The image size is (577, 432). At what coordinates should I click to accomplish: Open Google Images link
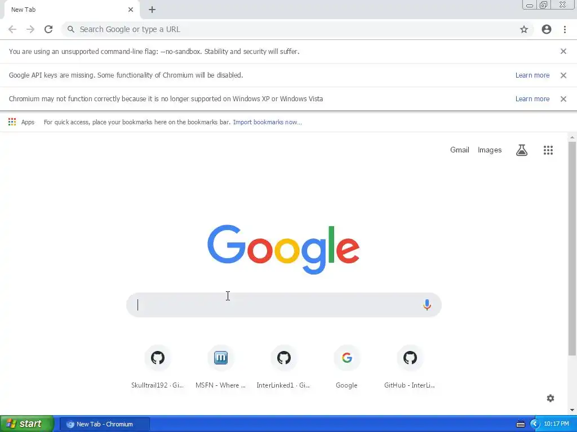click(490, 150)
